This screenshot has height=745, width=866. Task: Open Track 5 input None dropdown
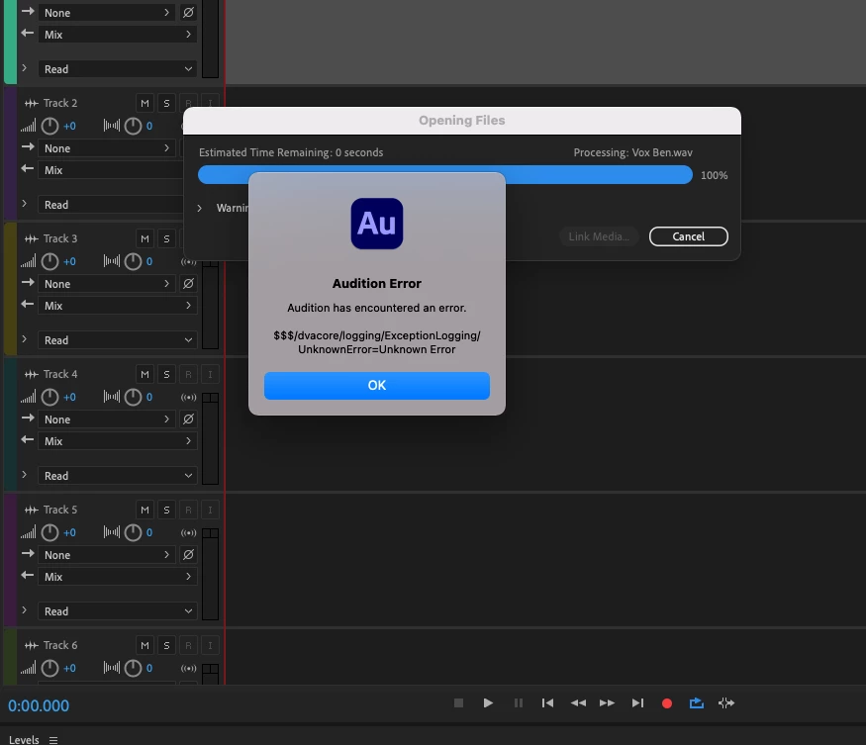pos(107,555)
